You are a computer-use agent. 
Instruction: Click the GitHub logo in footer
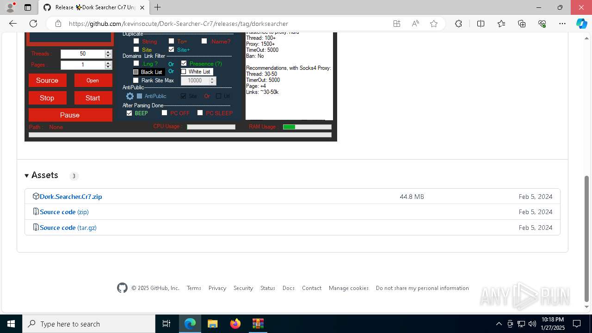pos(122,288)
